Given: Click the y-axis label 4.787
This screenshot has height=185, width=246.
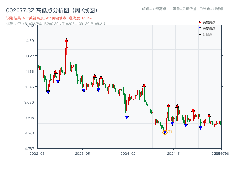Looking at the screenshot, I should click(x=29, y=149).
